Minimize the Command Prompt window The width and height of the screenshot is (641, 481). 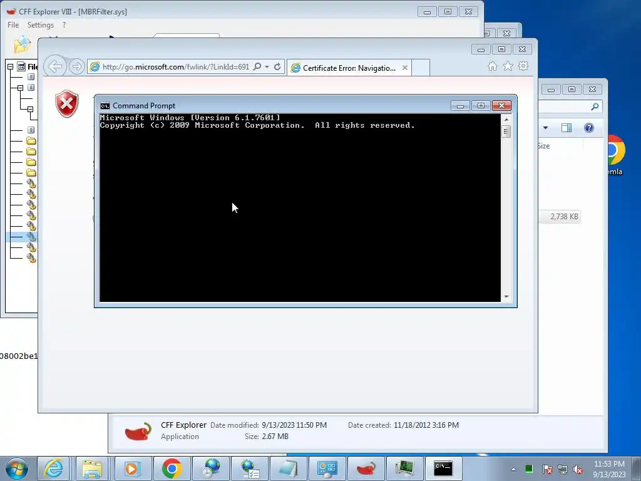pyautogui.click(x=460, y=105)
